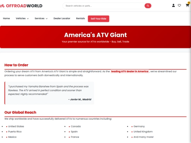The width and height of the screenshot is (191, 143).
Task: Go to the Home menu item
Action: click(6, 18)
